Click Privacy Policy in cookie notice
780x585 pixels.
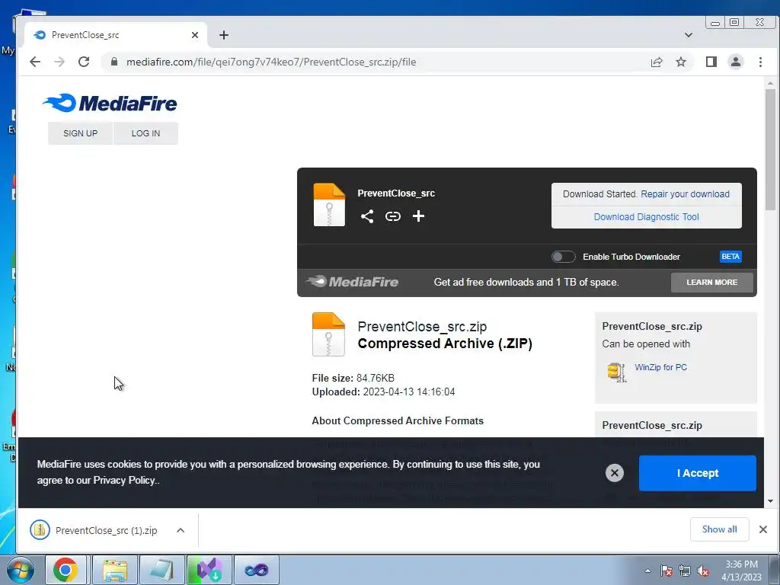pyautogui.click(x=124, y=481)
